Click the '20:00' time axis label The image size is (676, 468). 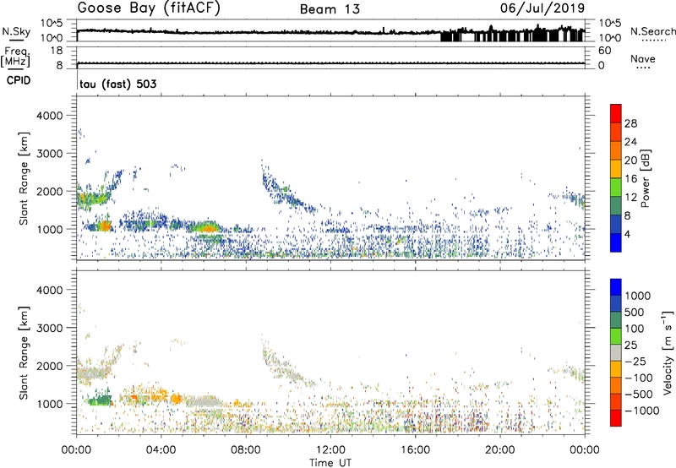pos(500,450)
